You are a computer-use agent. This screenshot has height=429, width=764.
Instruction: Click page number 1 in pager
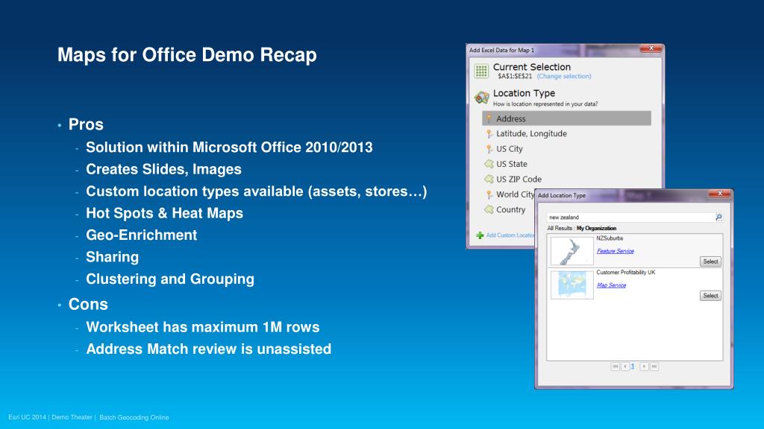(x=633, y=366)
